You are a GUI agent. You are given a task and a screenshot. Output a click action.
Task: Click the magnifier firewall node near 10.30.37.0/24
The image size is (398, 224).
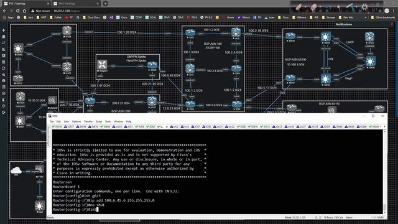[52, 100]
